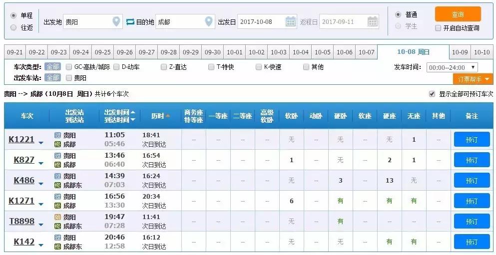This screenshot has height=255, width=496.
Task: Click the 出发地 input field showing 贵阳
Action: pyautogui.click(x=93, y=21)
